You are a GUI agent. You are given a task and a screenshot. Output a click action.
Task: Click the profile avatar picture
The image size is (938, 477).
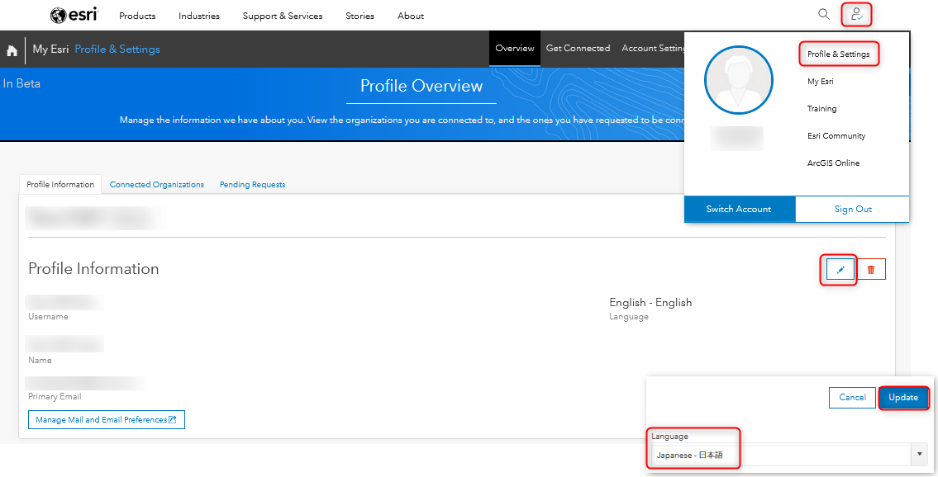click(x=739, y=80)
